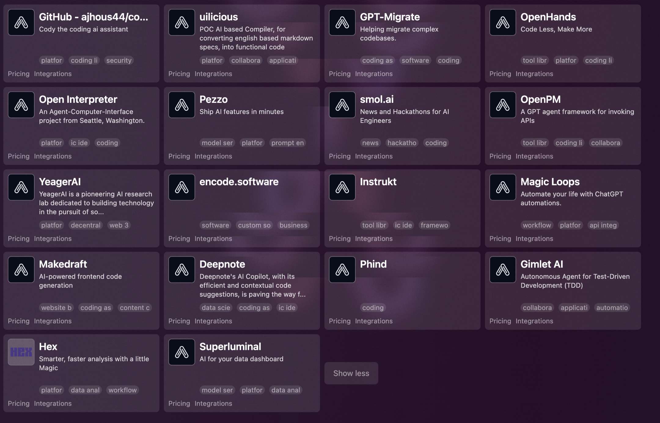Click the web 3 tag on YeagerAI
Viewport: 660px width, 423px height.
pos(119,225)
